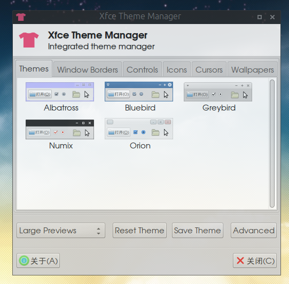Switch to the Icons tab
Viewport: 289px width, 284px height.
pyautogui.click(x=177, y=69)
